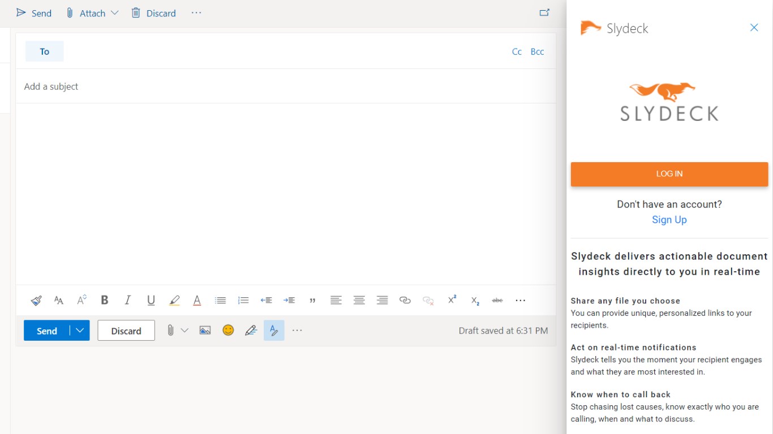Pop out message to new window
Image resolution: width=773 pixels, height=434 pixels.
[x=544, y=12]
